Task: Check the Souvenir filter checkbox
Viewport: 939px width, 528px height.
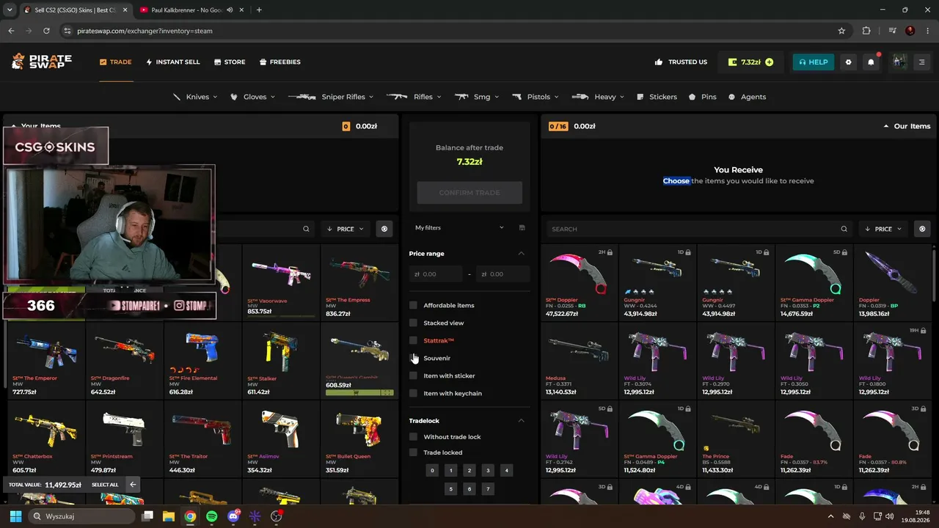Action: (x=413, y=358)
